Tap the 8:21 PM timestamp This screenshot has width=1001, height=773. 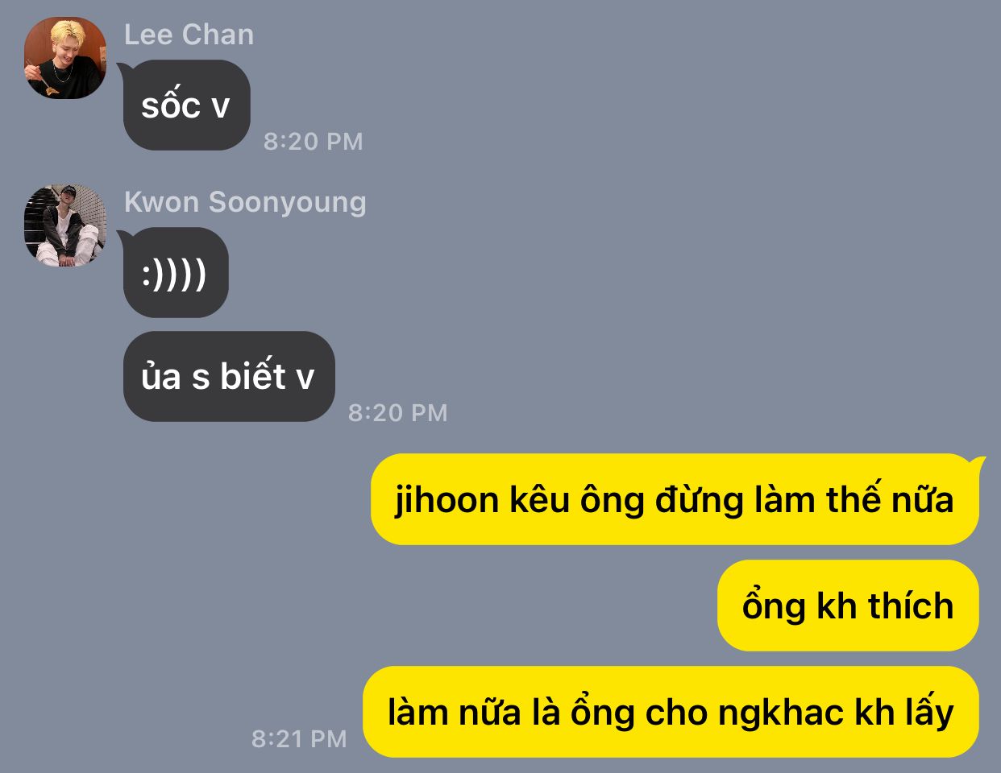click(299, 739)
